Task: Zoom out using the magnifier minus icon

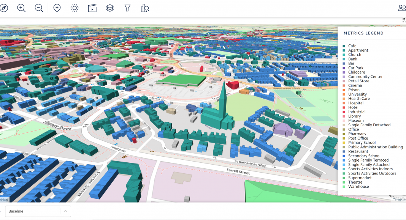Action: 39,8
